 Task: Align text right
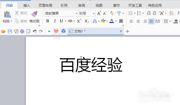145,21
